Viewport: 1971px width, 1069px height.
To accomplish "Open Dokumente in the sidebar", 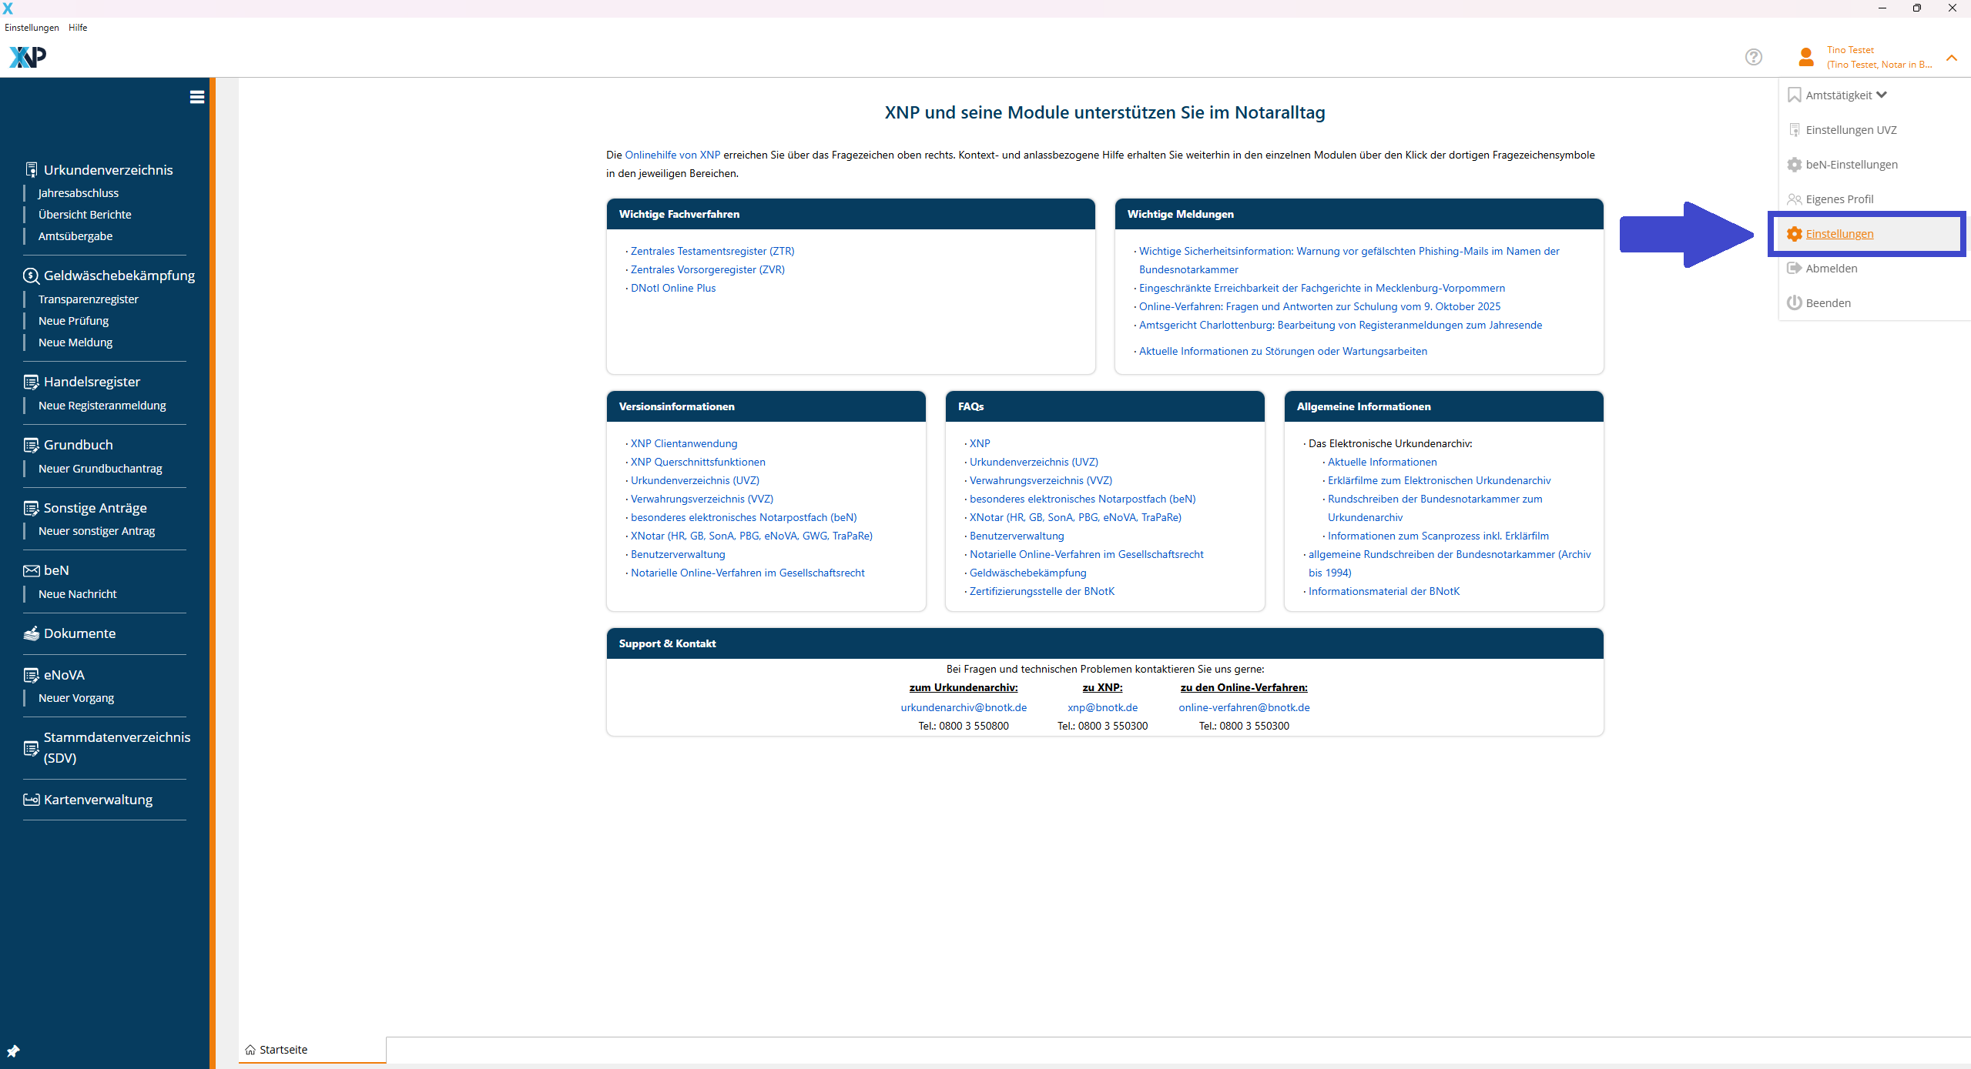I will (79, 633).
